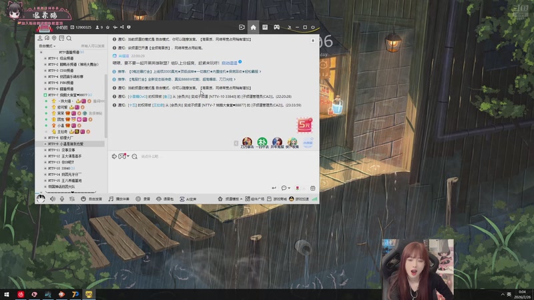534x300 pixels.
Task: Select the highlighted NTTV-9 channel row
Action: pyautogui.click(x=70, y=144)
